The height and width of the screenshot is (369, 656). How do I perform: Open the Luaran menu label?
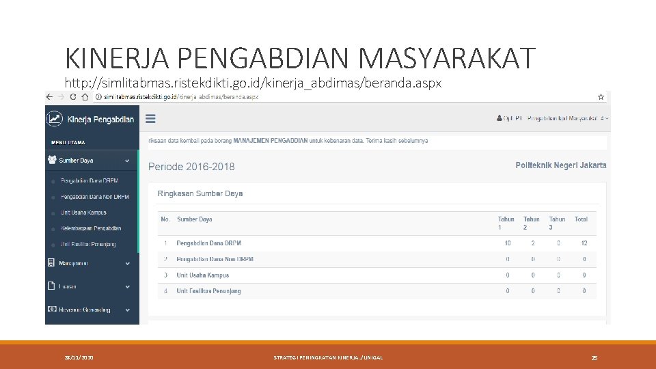[68, 286]
